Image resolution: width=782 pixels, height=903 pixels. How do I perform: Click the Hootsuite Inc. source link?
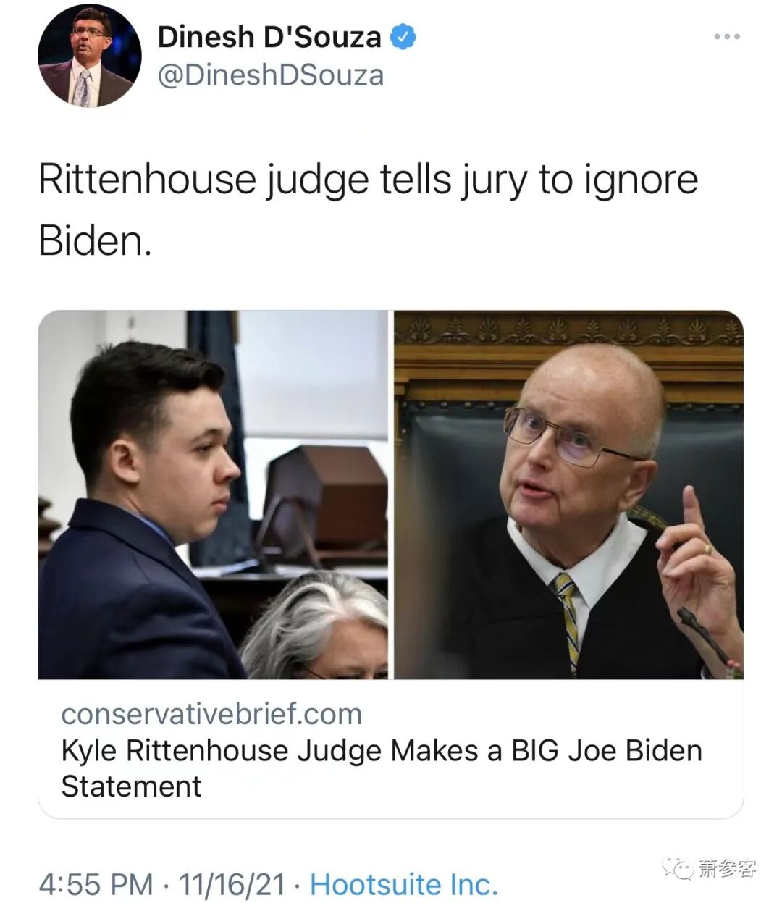404,884
